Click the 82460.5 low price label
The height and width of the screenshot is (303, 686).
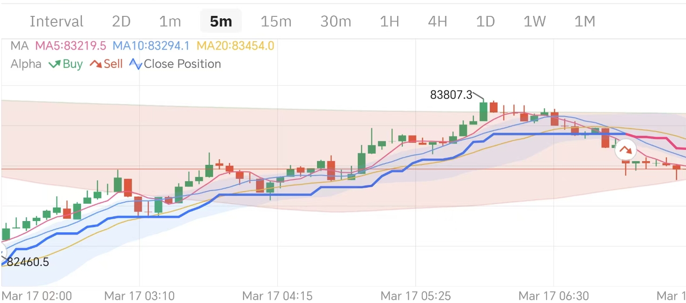point(28,262)
